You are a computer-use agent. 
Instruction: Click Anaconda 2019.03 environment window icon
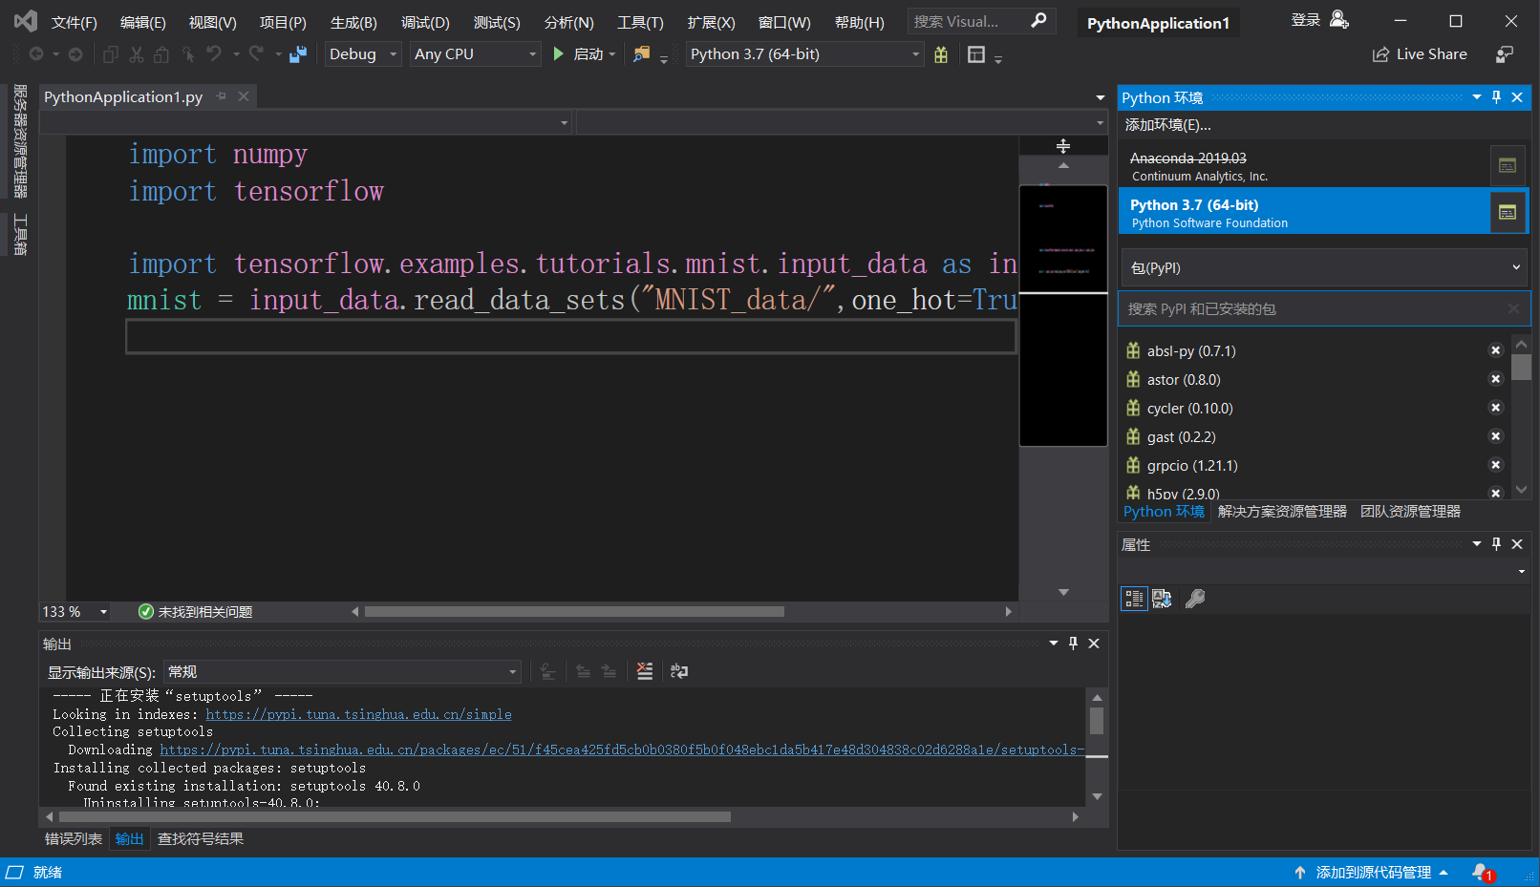tap(1508, 165)
